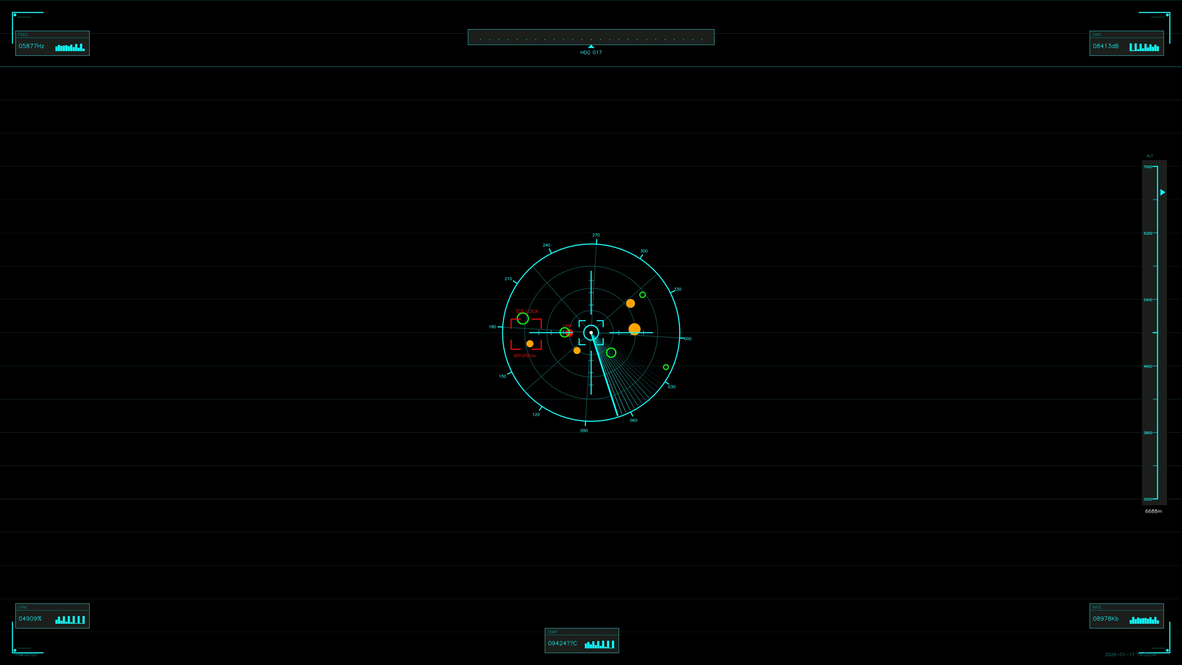Select the HDG 017 heading indicator
Screen dimensions: 1182x665
click(591, 52)
